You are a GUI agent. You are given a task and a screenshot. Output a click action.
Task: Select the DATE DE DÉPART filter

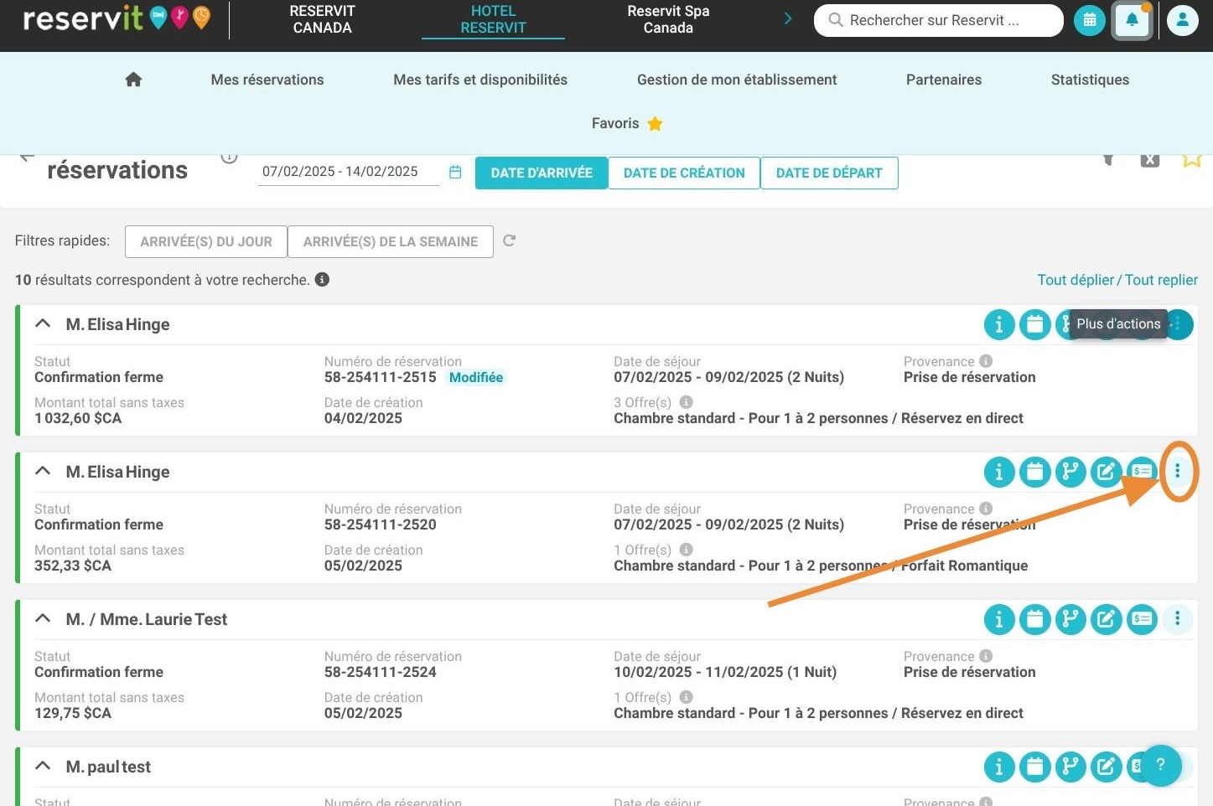click(x=829, y=173)
